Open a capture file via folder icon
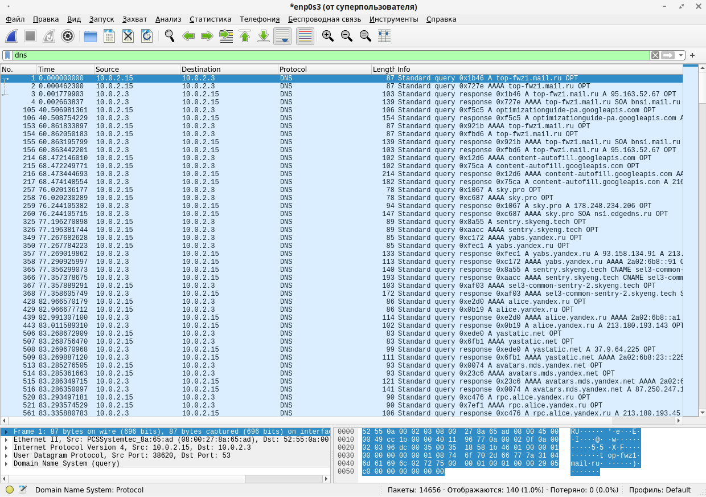 pos(91,36)
